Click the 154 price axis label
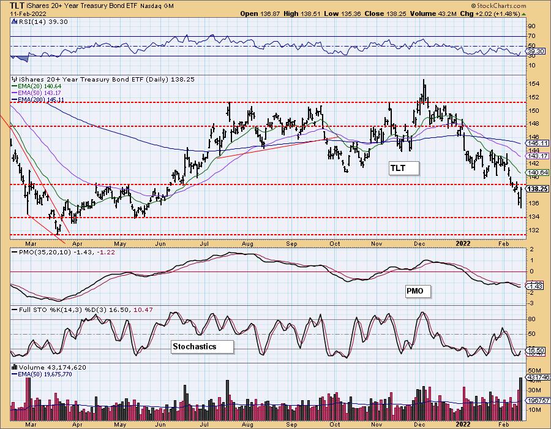Image resolution: width=551 pixels, height=429 pixels. point(533,84)
